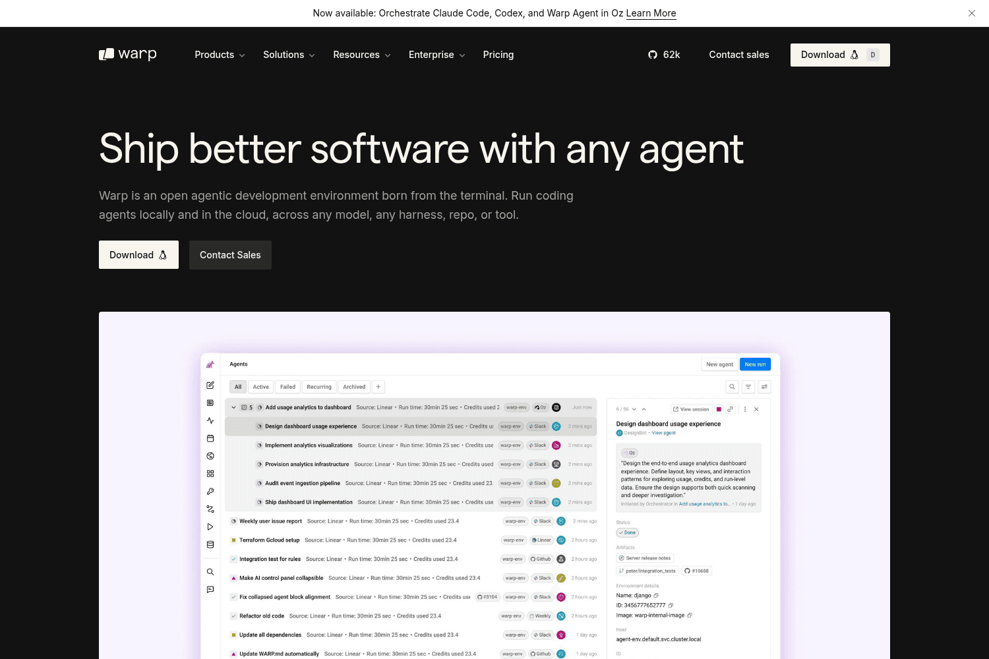Click the activity pulse icon in the sidebar

[x=210, y=420]
